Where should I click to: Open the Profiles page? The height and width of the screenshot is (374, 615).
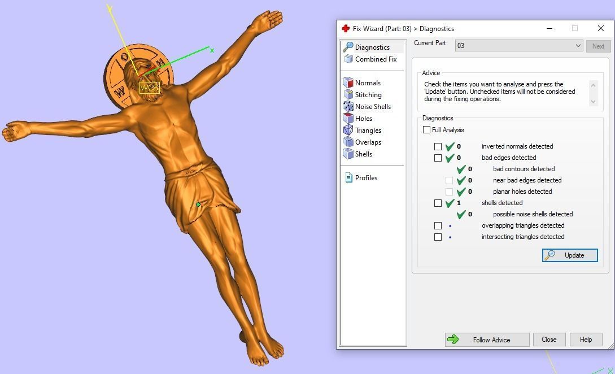tap(366, 178)
